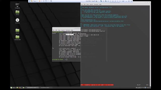Open the Home folder desktop icon
The image size is (161, 90).
pos(17,13)
